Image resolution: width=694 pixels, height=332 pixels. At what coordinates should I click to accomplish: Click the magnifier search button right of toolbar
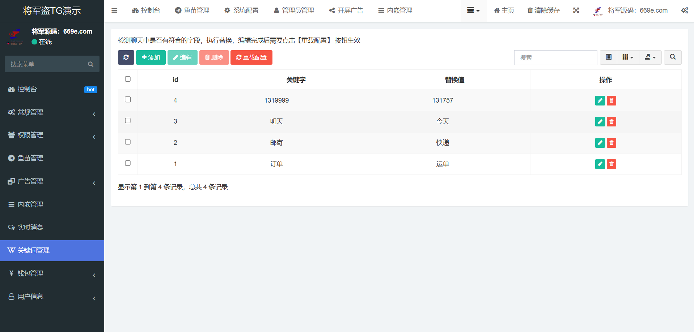coord(672,57)
